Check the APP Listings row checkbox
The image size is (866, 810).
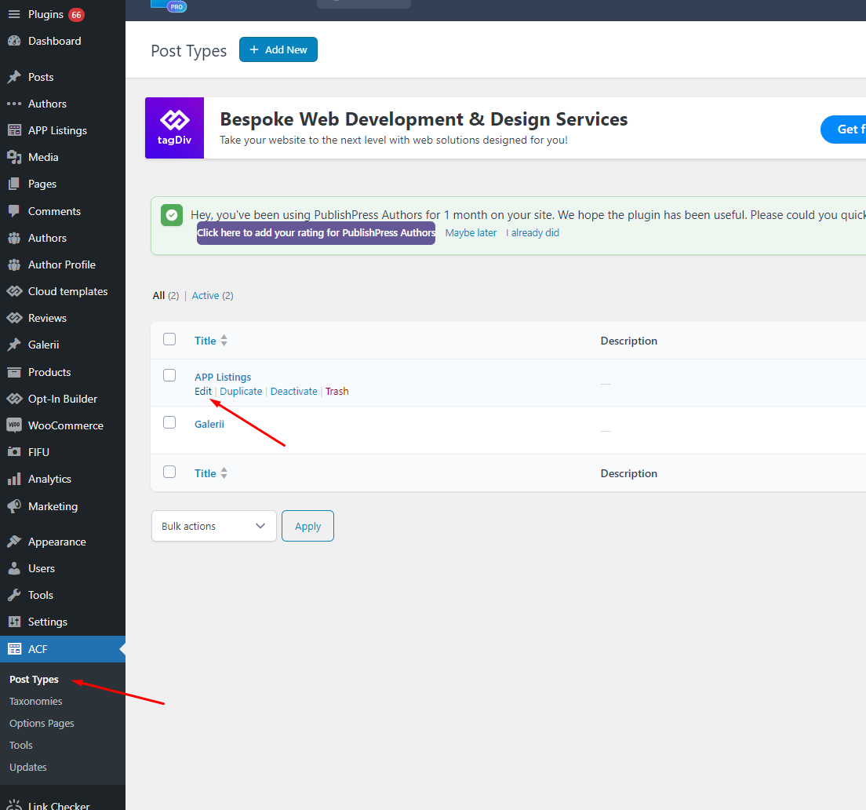point(169,375)
